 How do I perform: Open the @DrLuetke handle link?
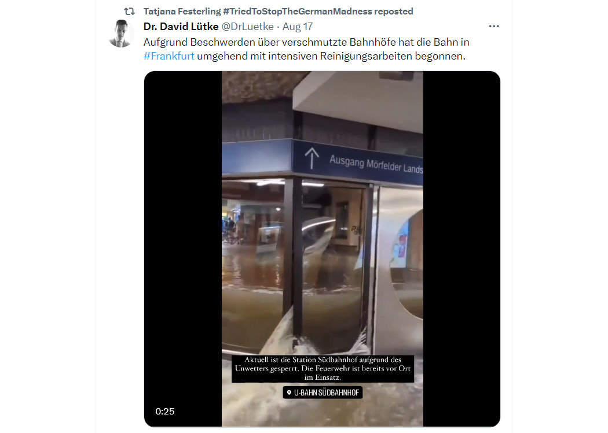click(247, 27)
